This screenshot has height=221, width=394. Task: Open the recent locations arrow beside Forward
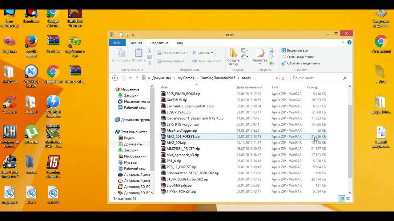coord(131,78)
